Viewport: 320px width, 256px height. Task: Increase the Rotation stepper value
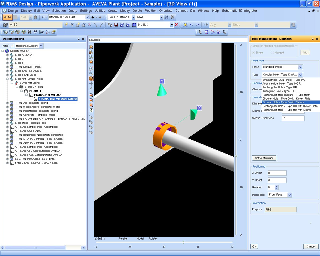[276, 186]
